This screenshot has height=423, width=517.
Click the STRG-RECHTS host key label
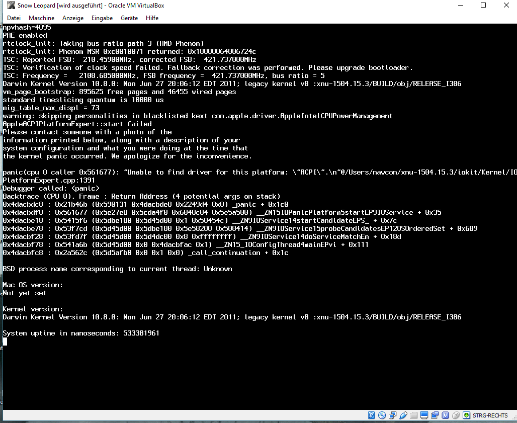pyautogui.click(x=490, y=415)
